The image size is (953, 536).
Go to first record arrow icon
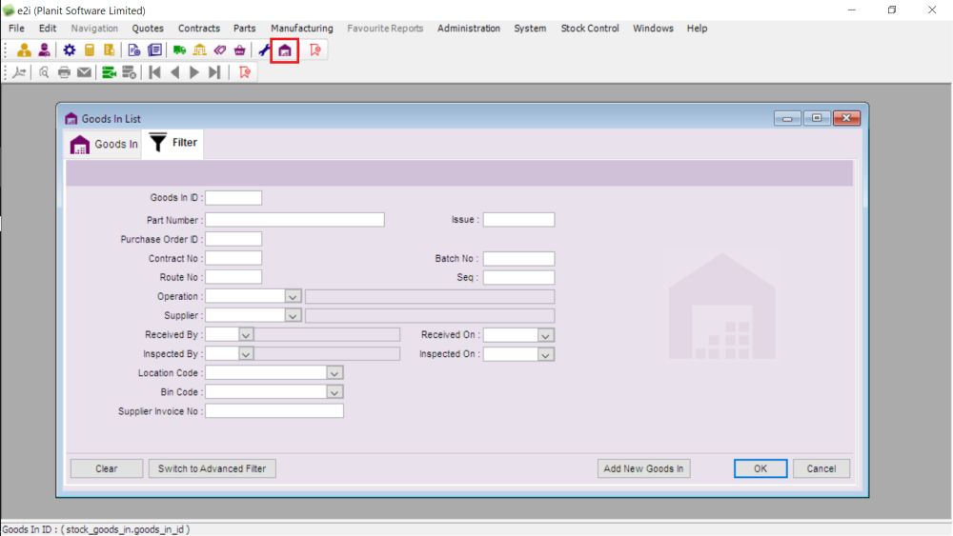[154, 72]
